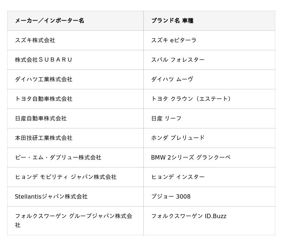The width and height of the screenshot is (289, 246).
Task: Click the BMW 2シリーズ グランクーペ cell
Action: point(191,157)
